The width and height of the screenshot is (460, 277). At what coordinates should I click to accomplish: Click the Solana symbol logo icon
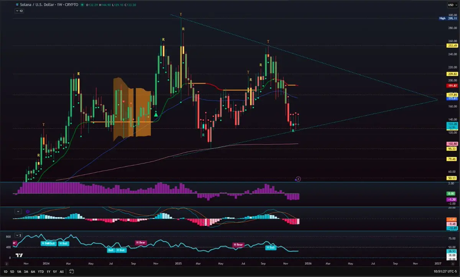(17, 5)
